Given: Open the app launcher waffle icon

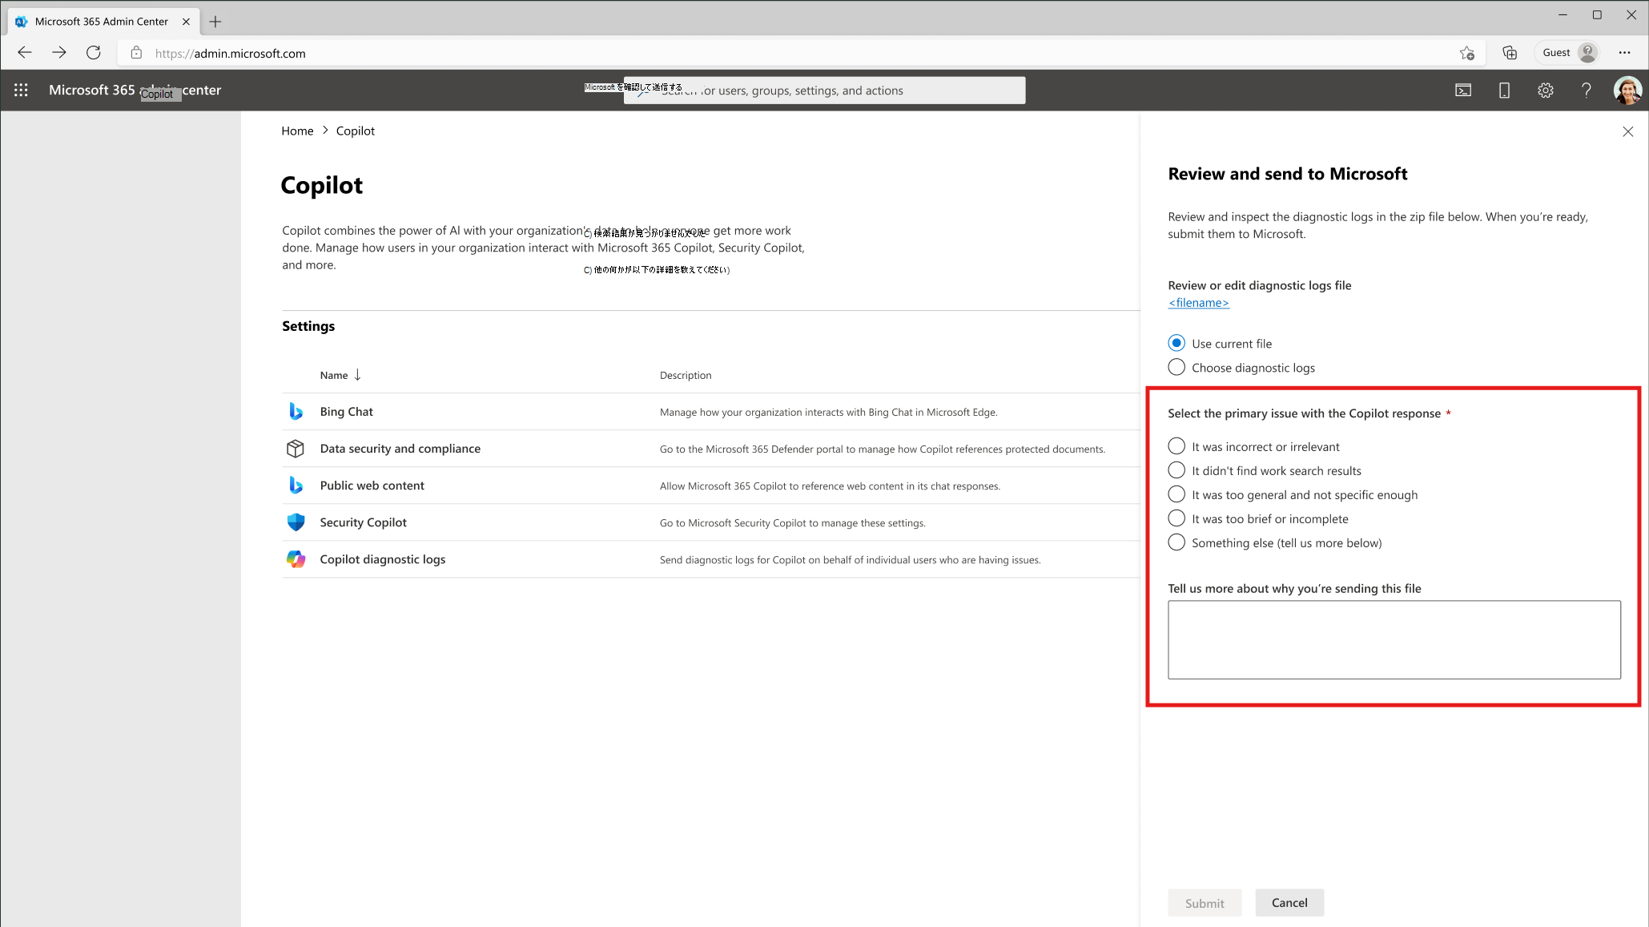Looking at the screenshot, I should (22, 91).
